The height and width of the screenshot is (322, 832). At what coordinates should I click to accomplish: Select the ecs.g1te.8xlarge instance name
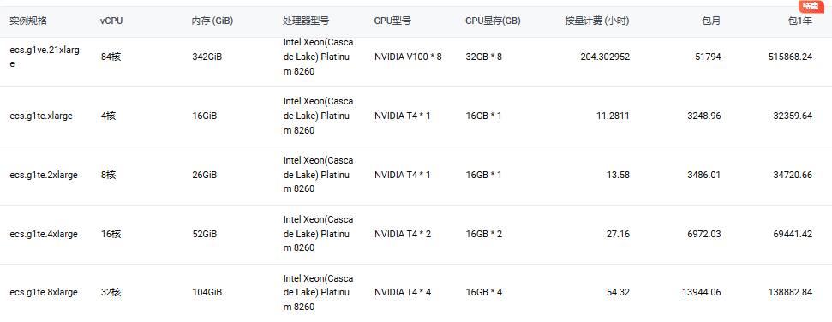tap(44, 292)
